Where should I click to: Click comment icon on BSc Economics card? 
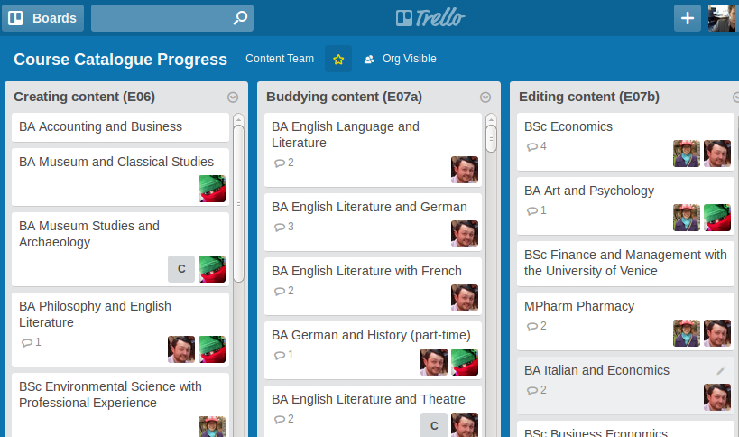pyautogui.click(x=532, y=146)
